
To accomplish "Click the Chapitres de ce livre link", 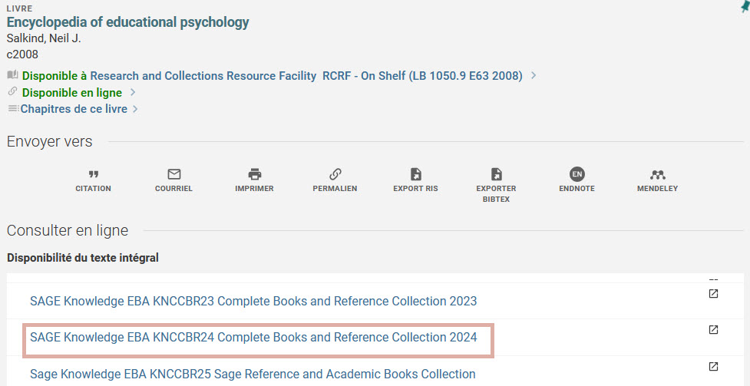I will [x=74, y=110].
